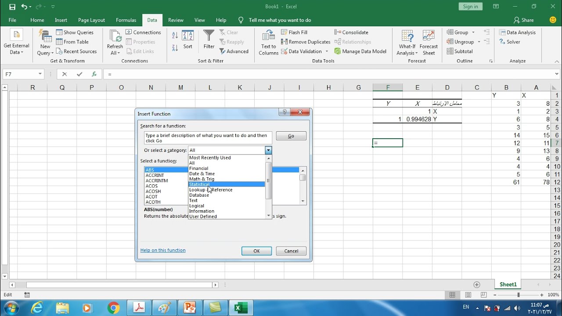Select Math & Trig category
The image size is (562, 316).
(x=227, y=179)
